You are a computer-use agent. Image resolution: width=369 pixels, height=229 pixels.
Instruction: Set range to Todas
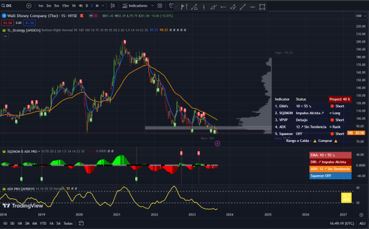tap(68, 223)
